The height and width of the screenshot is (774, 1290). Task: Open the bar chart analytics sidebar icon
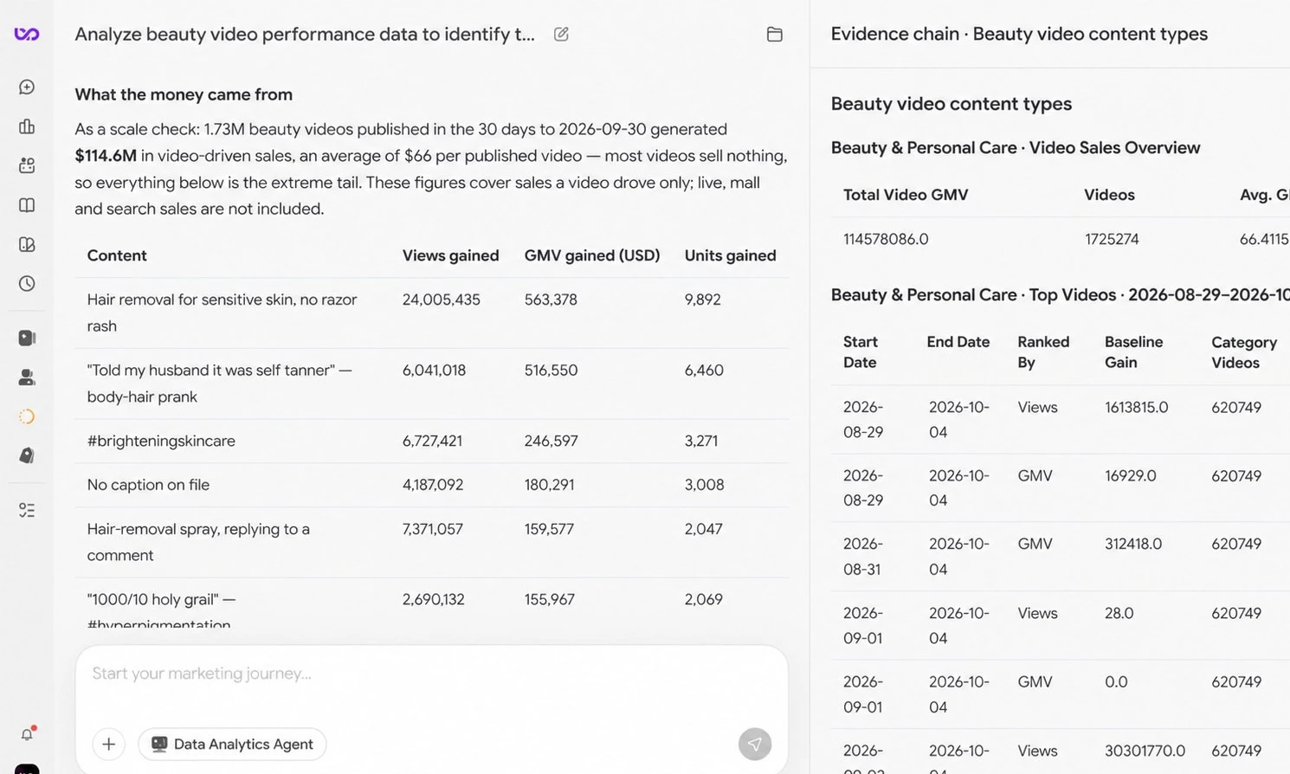point(27,126)
